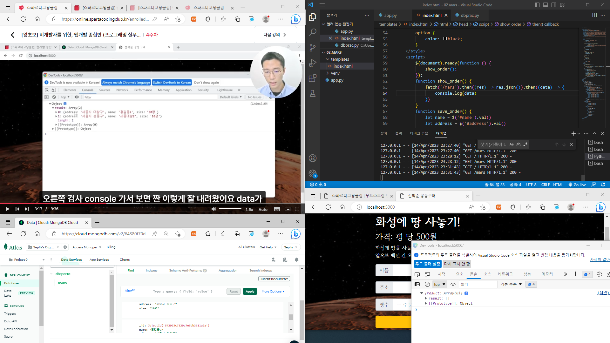610x343 pixels.
Task: Click 루트 폴더 설정 button
Action: pyautogui.click(x=428, y=264)
